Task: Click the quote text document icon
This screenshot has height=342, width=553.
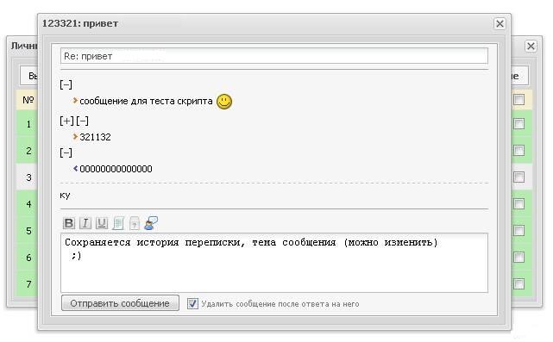Action: [118, 223]
